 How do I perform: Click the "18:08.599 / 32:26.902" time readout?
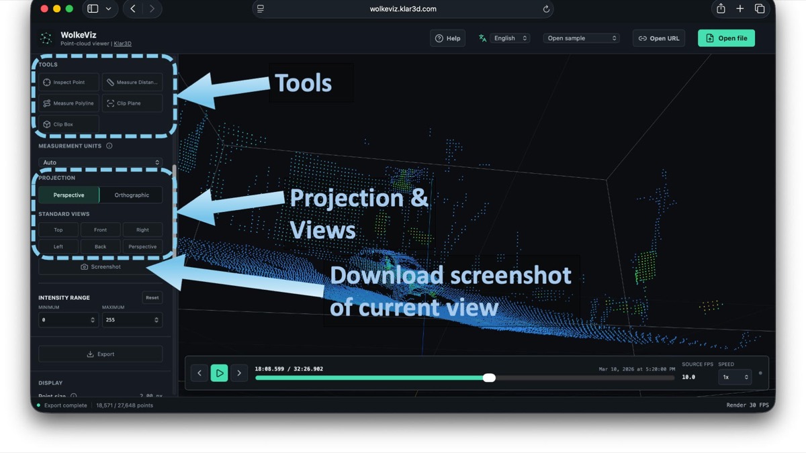coord(289,368)
